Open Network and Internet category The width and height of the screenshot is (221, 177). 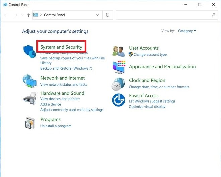[63, 78]
